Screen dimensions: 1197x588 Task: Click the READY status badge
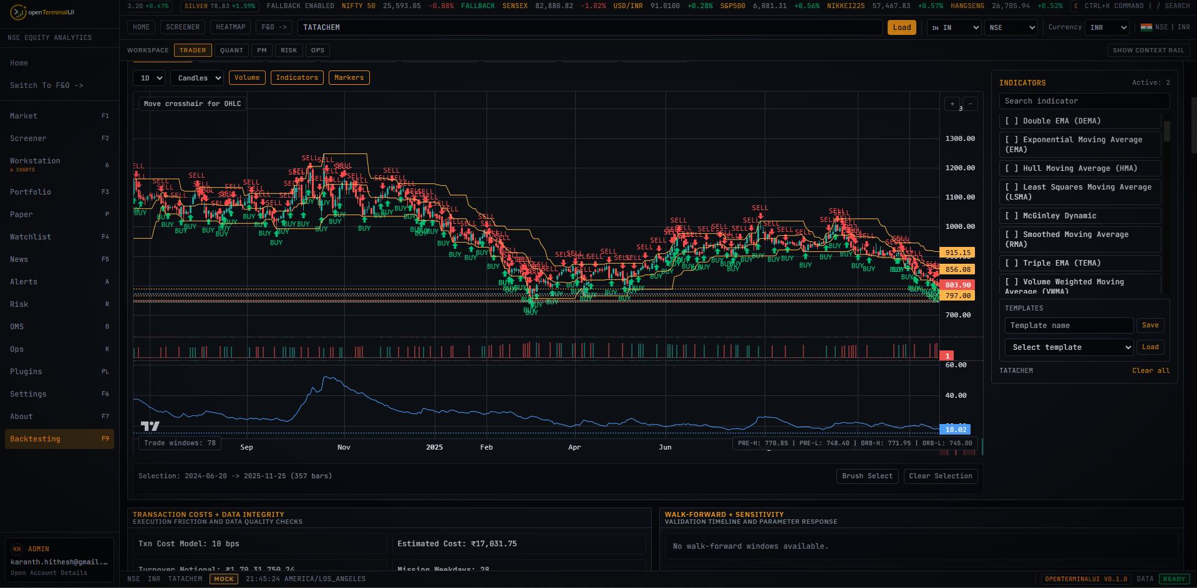coord(1174,579)
